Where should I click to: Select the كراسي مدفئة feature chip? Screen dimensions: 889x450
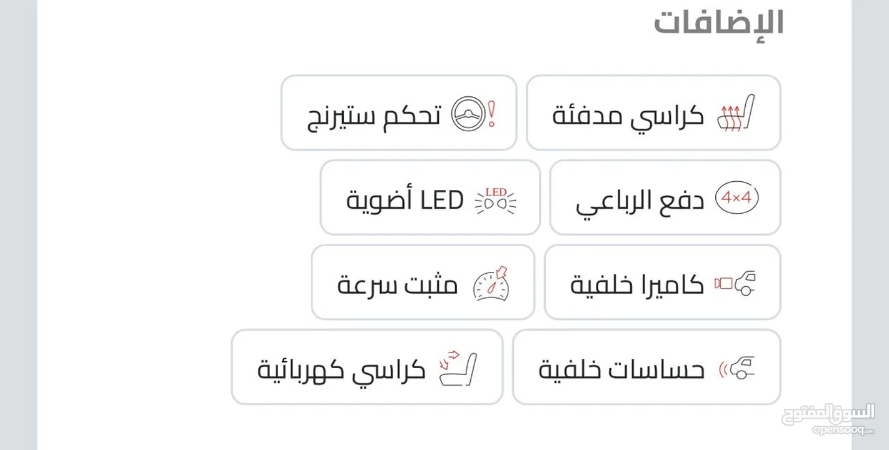point(654,112)
